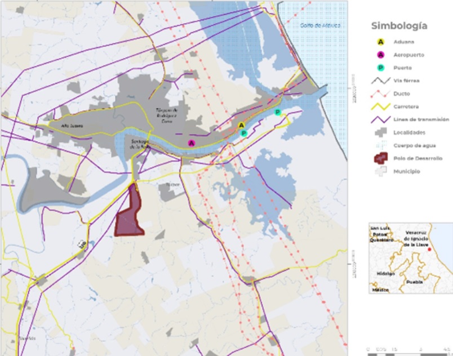This screenshot has width=453, height=356.
Task: Click the gray Localidades legend swatch
Action: click(x=380, y=132)
